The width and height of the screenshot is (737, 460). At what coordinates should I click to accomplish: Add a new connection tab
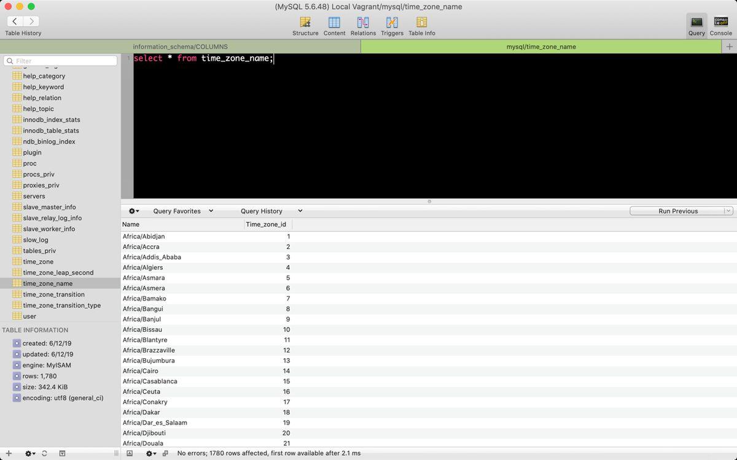coord(730,47)
